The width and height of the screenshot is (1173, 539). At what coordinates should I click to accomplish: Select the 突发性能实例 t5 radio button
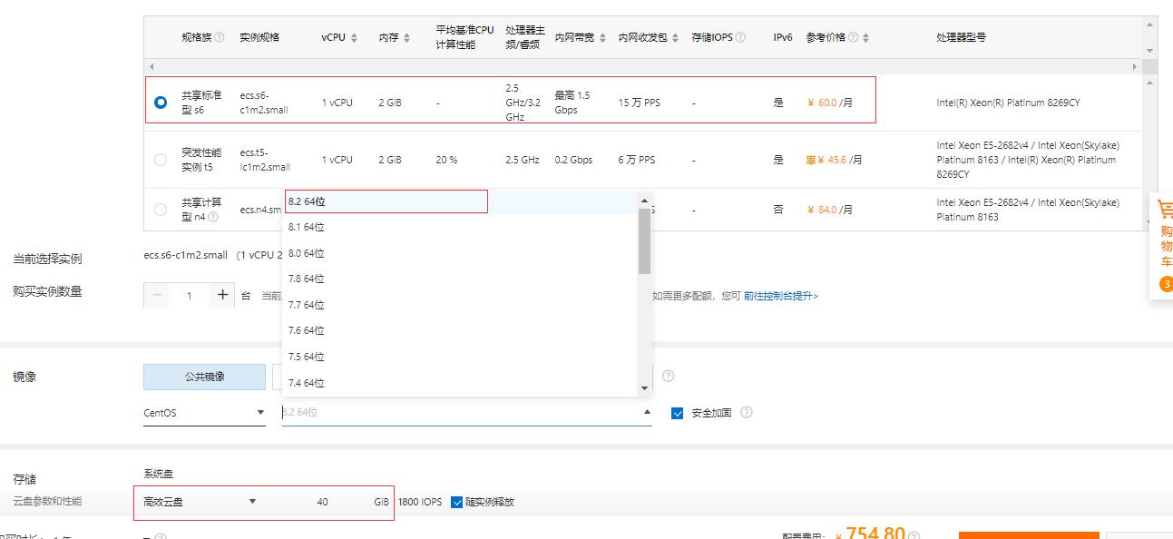161,160
